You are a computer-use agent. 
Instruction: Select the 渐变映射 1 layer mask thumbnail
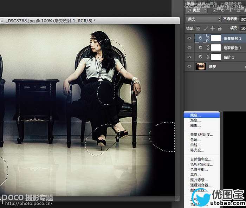point(216,38)
